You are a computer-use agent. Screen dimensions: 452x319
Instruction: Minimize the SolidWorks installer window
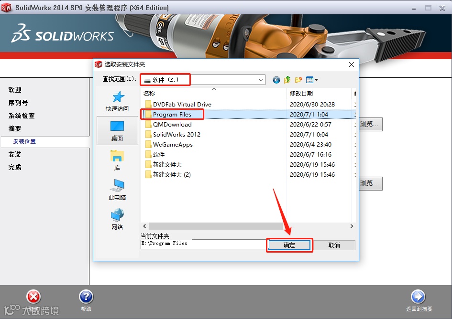(x=414, y=8)
